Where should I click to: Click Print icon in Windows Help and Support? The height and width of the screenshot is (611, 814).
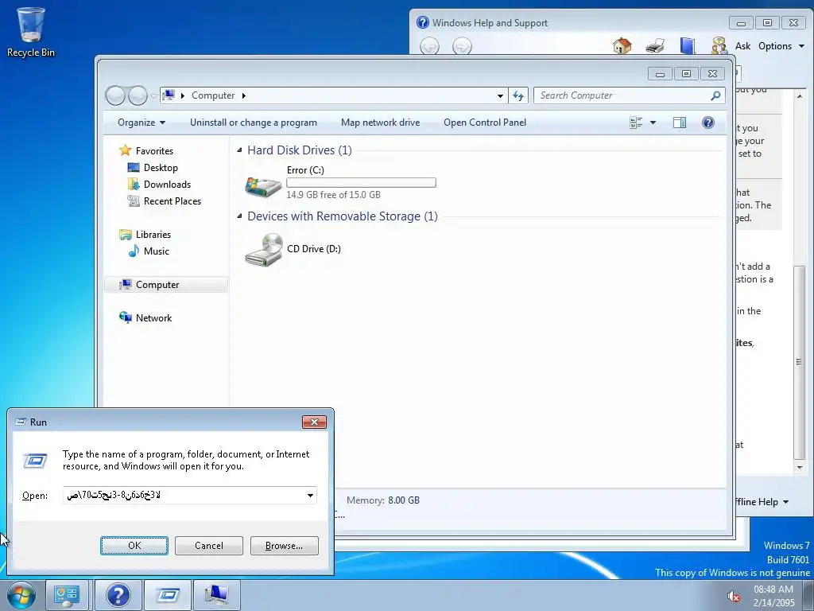[x=655, y=46]
